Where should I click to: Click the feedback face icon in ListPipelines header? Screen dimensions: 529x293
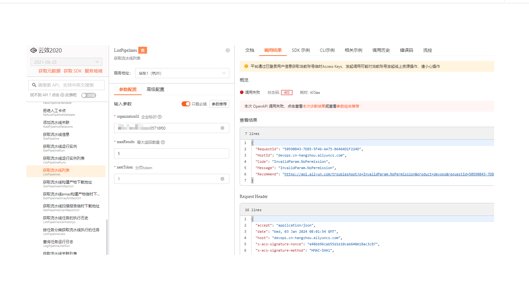[228, 50]
